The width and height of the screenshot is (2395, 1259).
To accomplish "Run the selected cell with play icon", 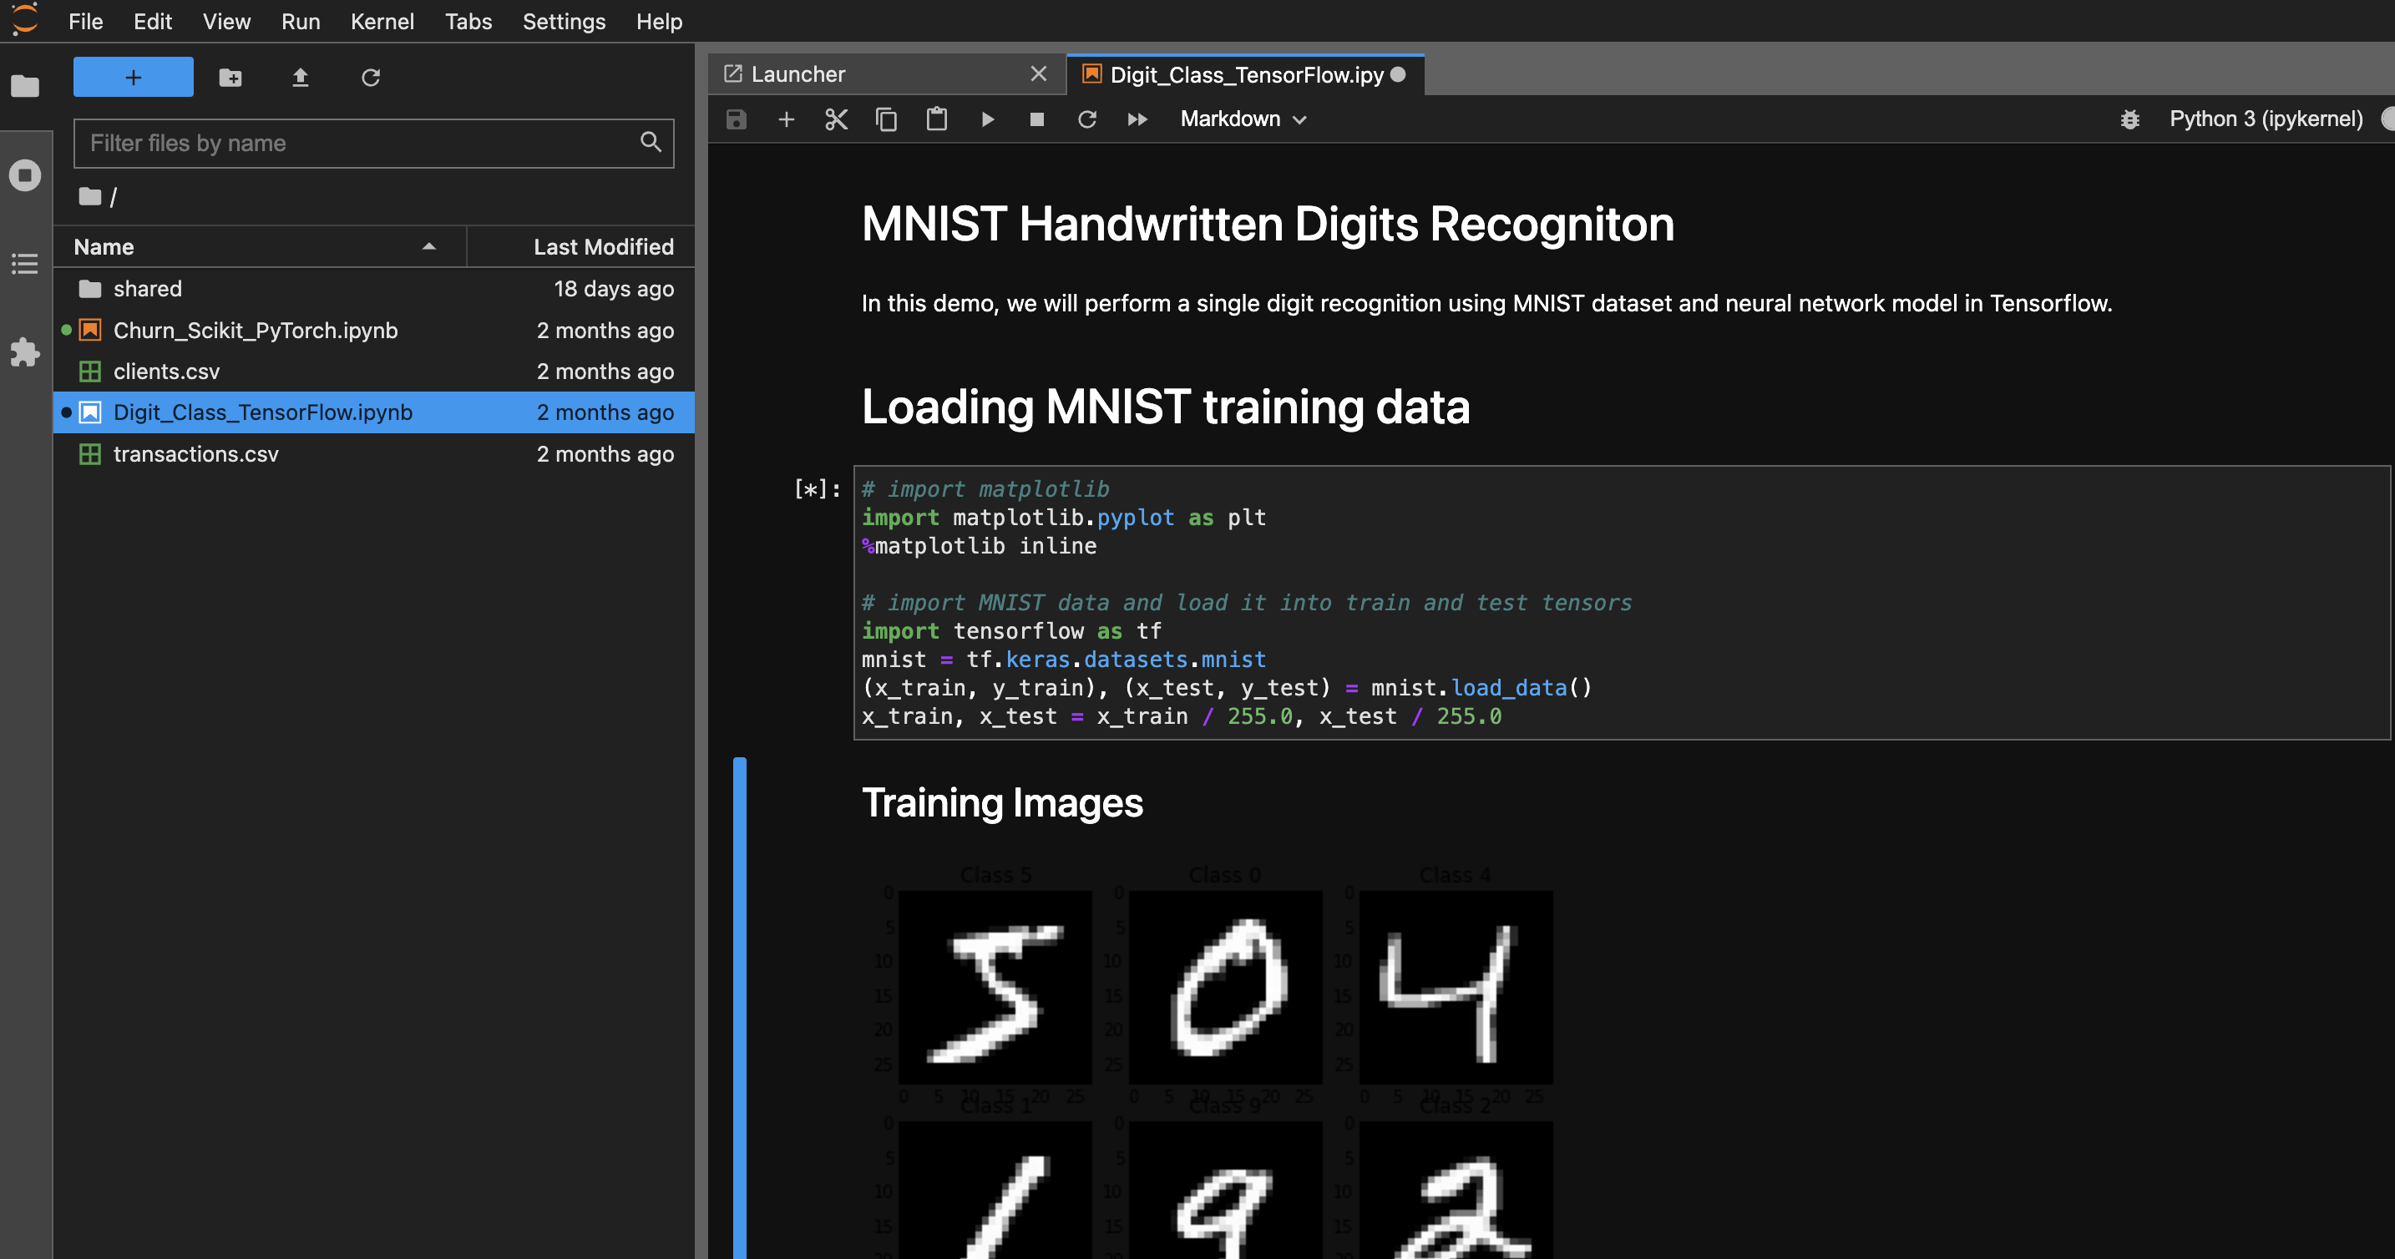I will pos(987,119).
